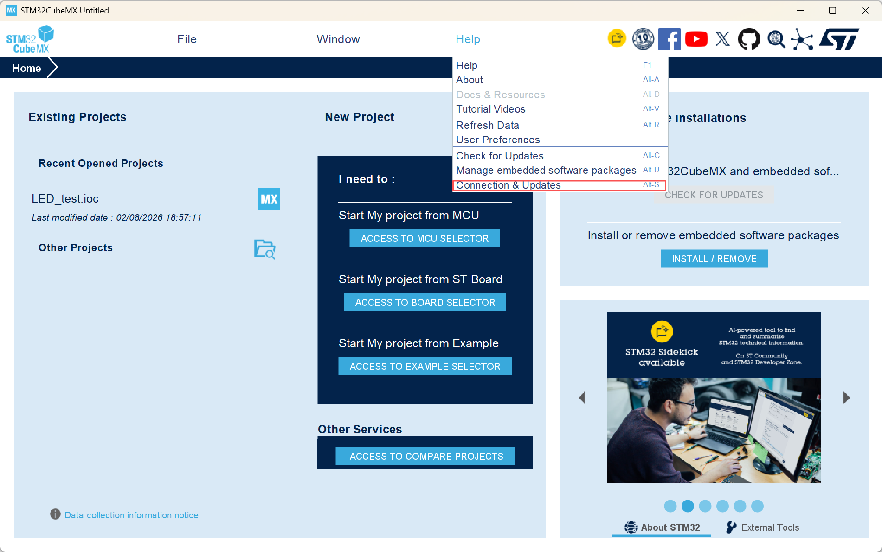Choose Manage embedded software packages
Viewport: 882px width, 552px height.
pos(560,170)
